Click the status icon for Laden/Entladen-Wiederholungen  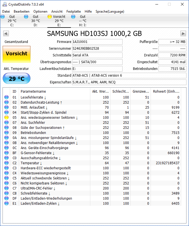coord(6,198)
